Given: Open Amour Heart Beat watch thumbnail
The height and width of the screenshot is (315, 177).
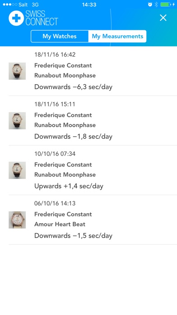Looking at the screenshot, I should pyautogui.click(x=17, y=220).
